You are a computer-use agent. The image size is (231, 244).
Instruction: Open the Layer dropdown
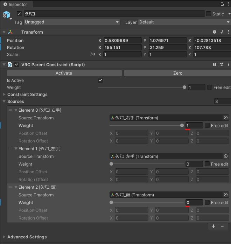coord(184,22)
